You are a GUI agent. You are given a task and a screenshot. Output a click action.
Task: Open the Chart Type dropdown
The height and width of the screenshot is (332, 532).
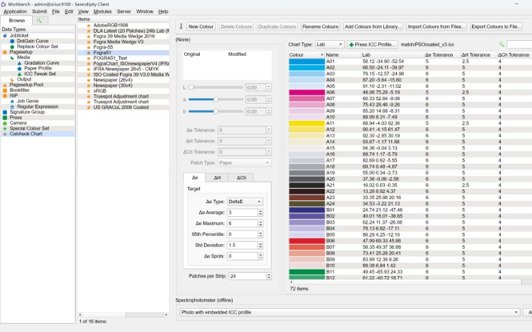click(329, 44)
